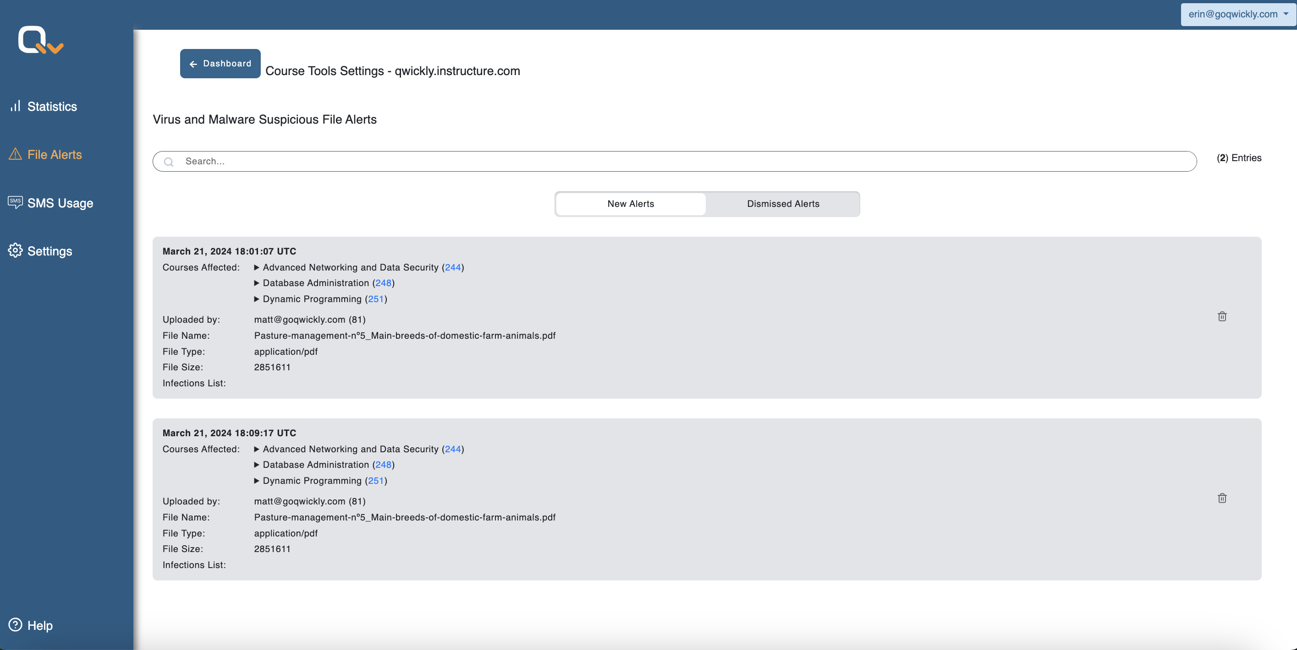The height and width of the screenshot is (650, 1297).
Task: Expand Database Administration in the first alert
Action: [x=257, y=283]
